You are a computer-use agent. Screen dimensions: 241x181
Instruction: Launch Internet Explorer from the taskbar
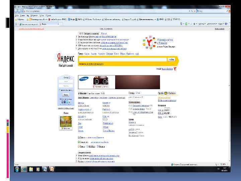tap(24, 169)
